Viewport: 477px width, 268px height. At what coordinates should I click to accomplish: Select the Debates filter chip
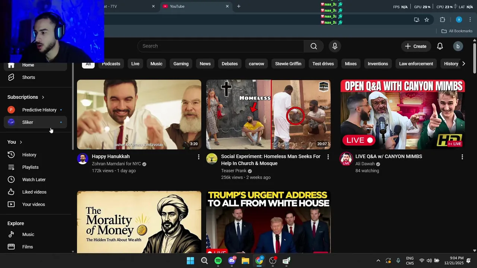pos(230,64)
